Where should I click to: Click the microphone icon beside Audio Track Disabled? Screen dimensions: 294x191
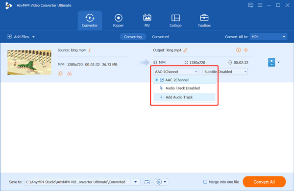click(x=161, y=88)
